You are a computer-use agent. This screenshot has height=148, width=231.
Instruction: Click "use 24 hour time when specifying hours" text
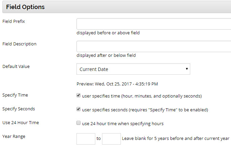point(123,123)
